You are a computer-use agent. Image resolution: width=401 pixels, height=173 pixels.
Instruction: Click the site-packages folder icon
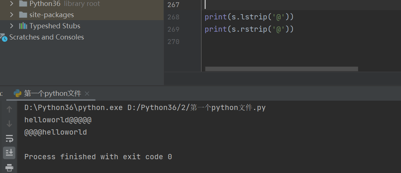point(23,15)
